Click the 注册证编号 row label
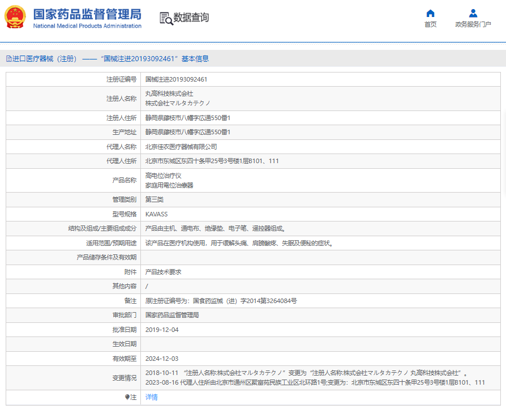 coord(121,79)
